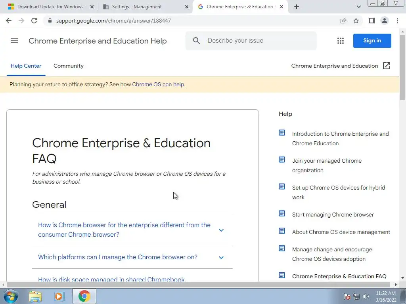Open Manage change and encourage adoption article
Viewport: 406px width, 304px height.
332,254
